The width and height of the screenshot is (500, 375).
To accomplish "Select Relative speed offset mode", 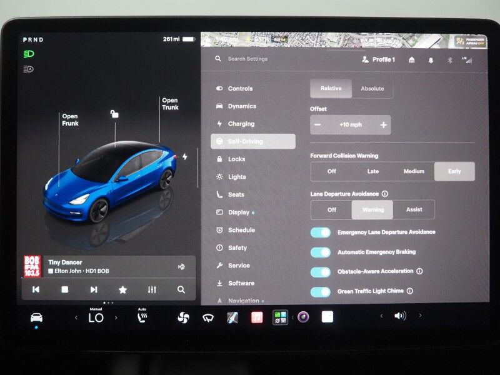I will 331,88.
